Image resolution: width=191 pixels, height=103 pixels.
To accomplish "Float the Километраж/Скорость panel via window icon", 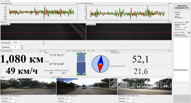I will (x=40, y=51).
